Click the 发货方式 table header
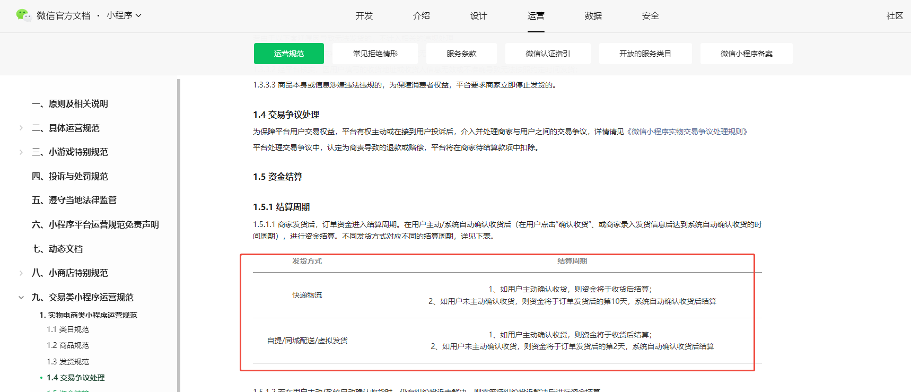Viewport: 911px width, 392px height. click(307, 261)
